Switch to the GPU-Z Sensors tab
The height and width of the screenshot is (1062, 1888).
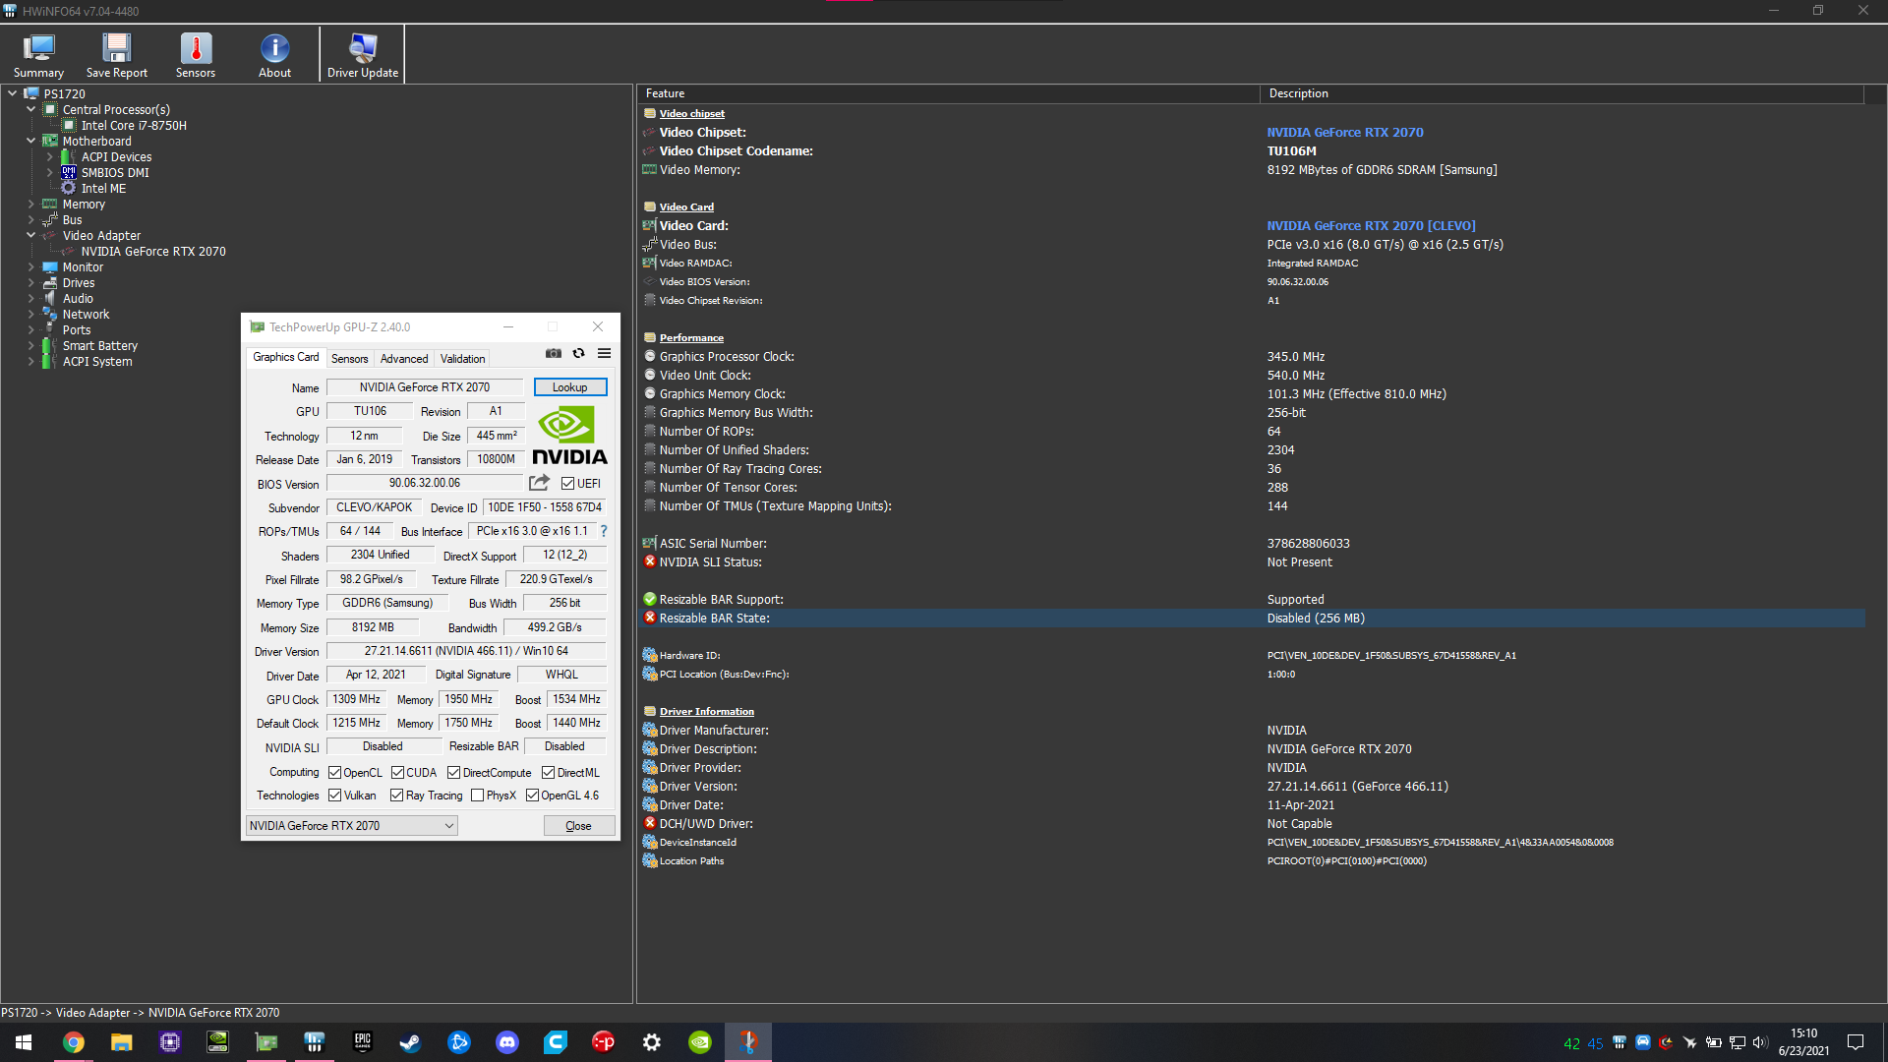[x=349, y=359]
